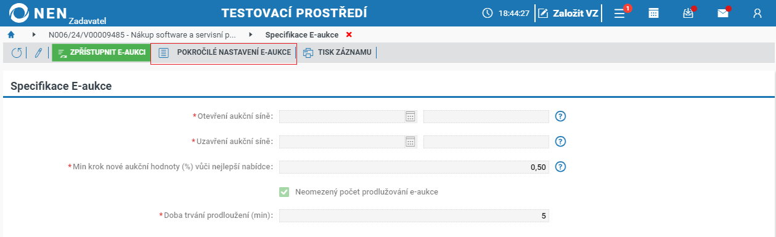Open date picker for Uzavření aukční síně
Image resolution: width=776 pixels, height=237 pixels.
[410, 142]
